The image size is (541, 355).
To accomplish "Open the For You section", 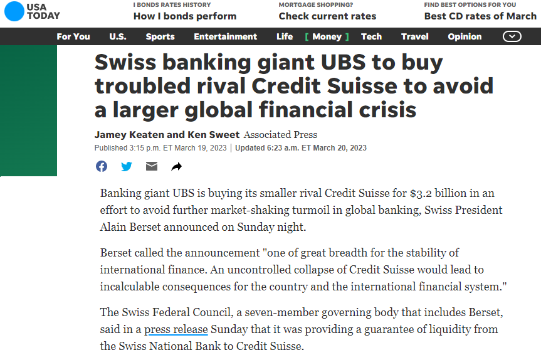I will (73, 36).
